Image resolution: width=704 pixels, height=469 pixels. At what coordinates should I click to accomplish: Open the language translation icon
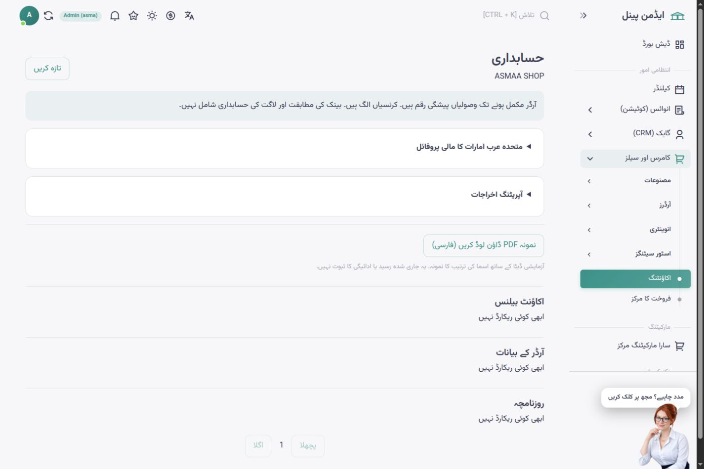coord(189,16)
